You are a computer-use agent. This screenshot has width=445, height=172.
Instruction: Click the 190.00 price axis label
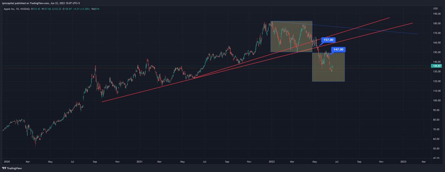click(436, 14)
